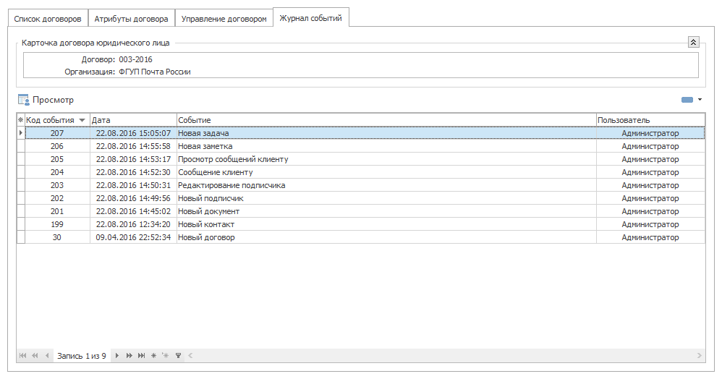This screenshot has width=722, height=379.
Task: Go to first record navigator button
Action: [22, 356]
